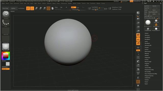
Task: Click the Frame mesh icon
Action: [x=138, y=57]
